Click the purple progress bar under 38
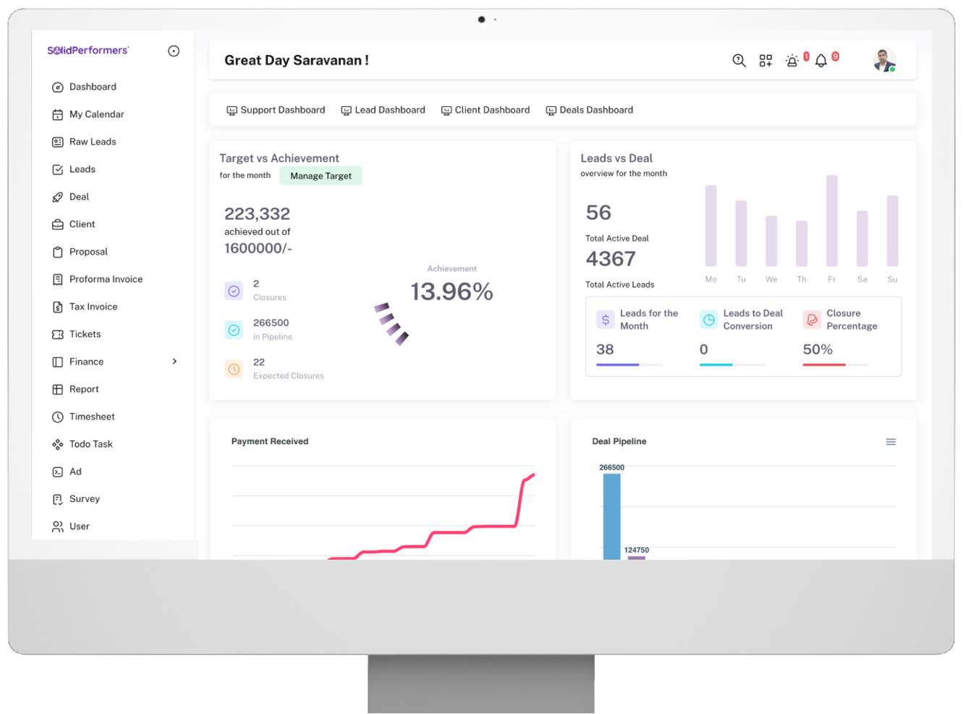 [x=617, y=365]
